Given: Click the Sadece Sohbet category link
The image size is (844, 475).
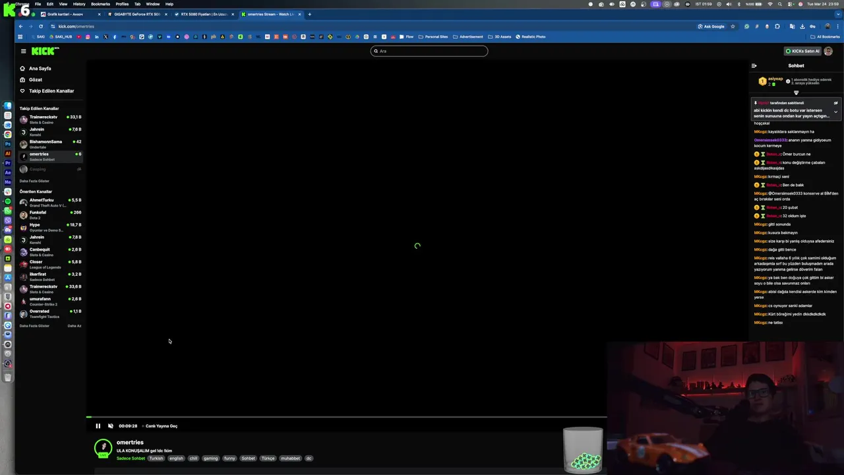Looking at the screenshot, I should [131, 459].
